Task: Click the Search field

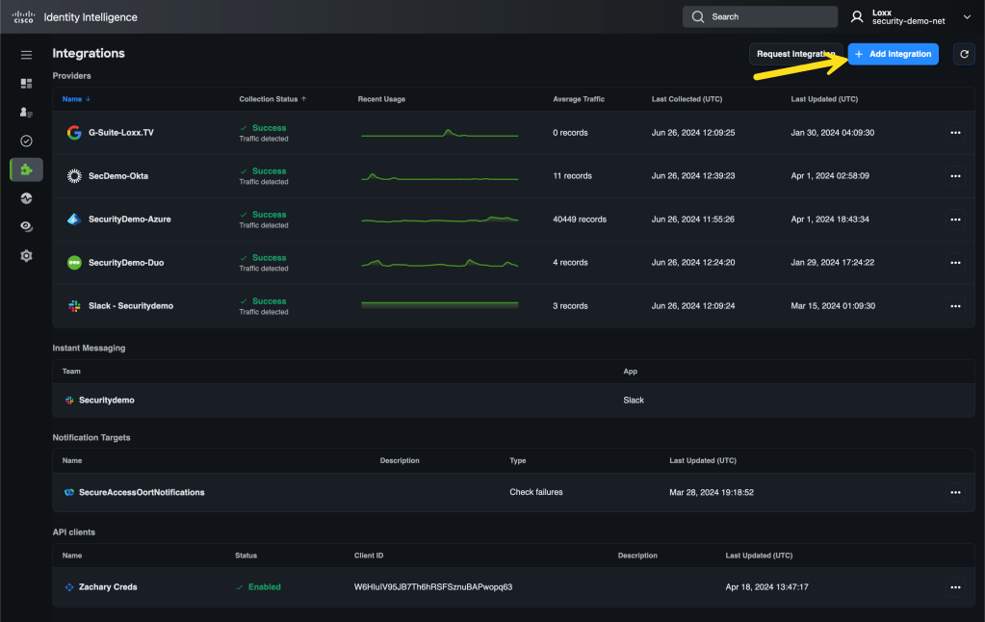Action: (761, 16)
